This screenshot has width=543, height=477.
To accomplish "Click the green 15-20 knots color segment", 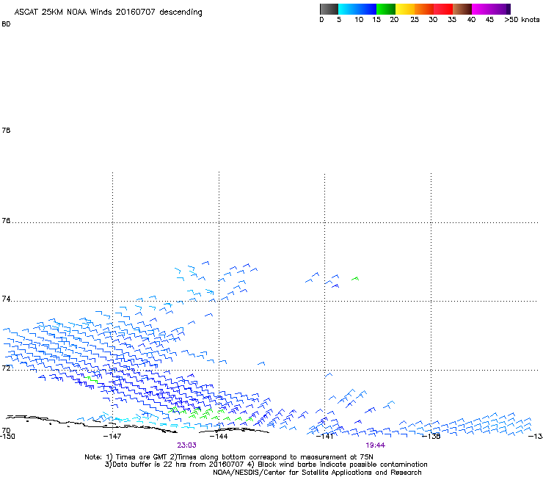I will (386, 9).
